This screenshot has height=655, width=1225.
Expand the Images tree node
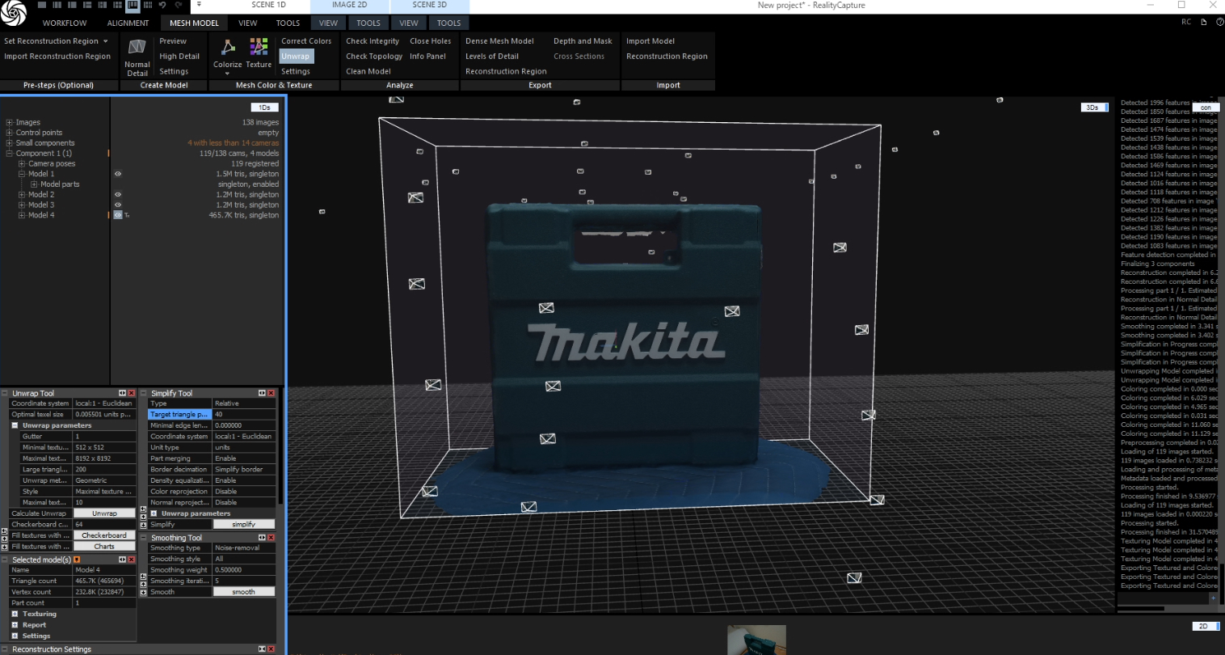[x=10, y=123]
